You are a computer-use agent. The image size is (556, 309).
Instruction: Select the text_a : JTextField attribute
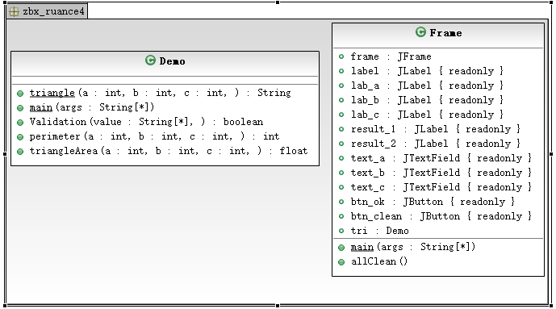pyautogui.click(x=441, y=158)
